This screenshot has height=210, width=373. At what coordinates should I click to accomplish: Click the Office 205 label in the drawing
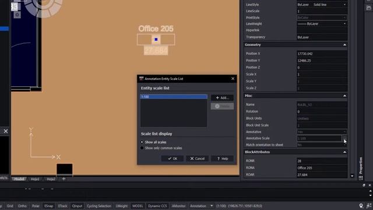click(x=156, y=29)
